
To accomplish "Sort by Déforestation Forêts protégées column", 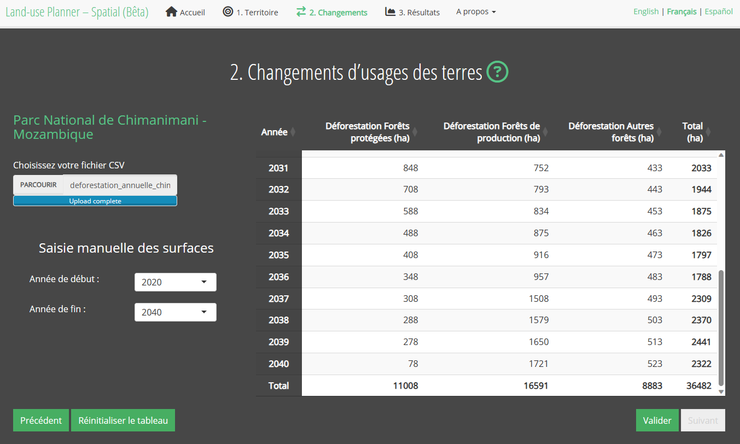I will click(x=415, y=132).
